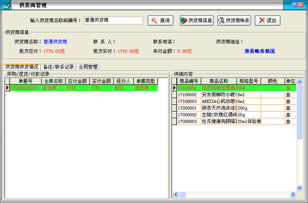
Task: Click the 查询 search button
Action: coord(161,20)
